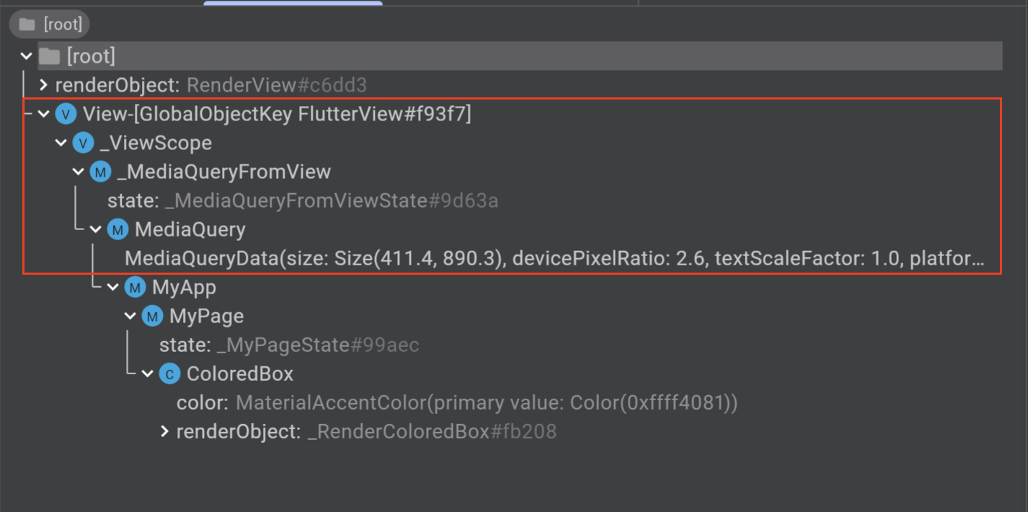Collapse the MyApp node

(x=113, y=287)
